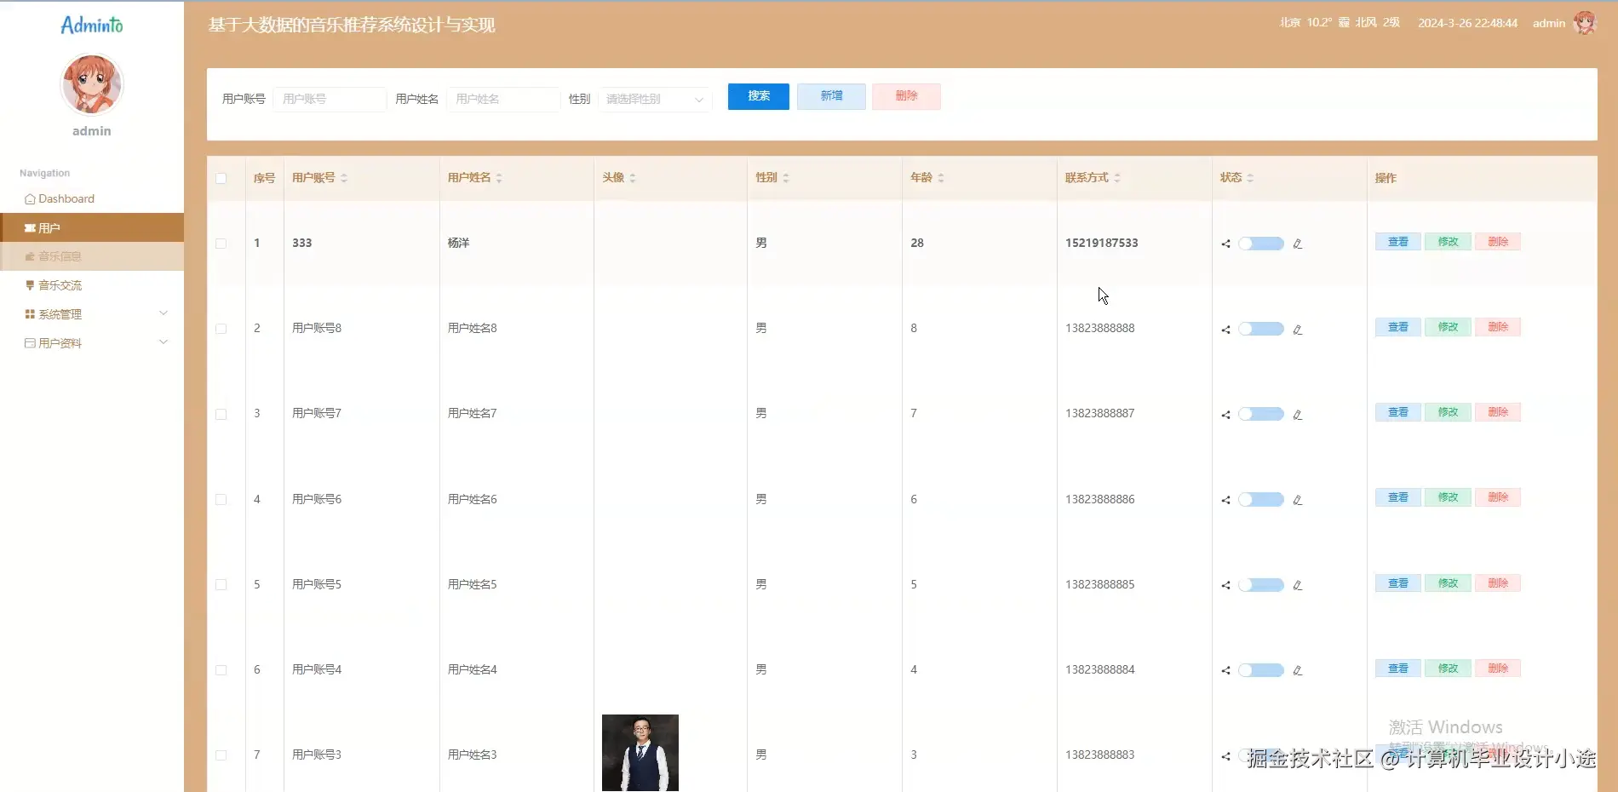Click 修改 for 用户账号5
Viewport: 1618px width, 792px height.
pos(1448,583)
